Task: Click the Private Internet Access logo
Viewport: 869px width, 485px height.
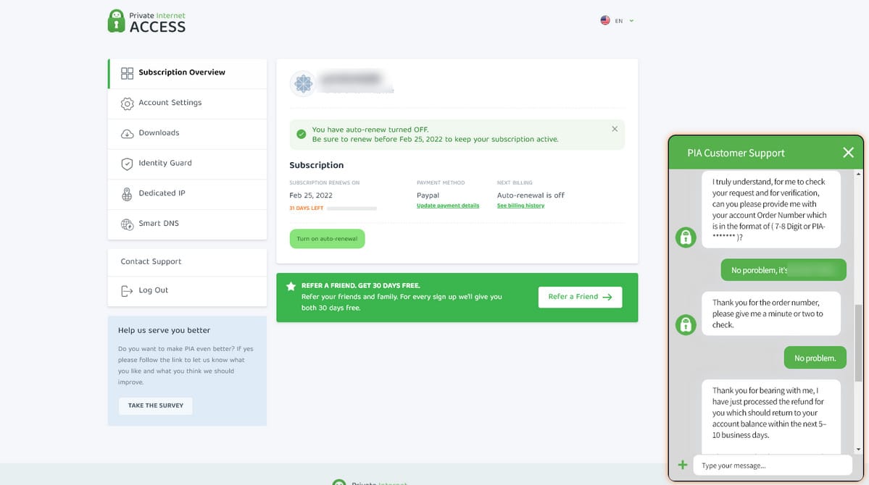Action: (x=147, y=22)
